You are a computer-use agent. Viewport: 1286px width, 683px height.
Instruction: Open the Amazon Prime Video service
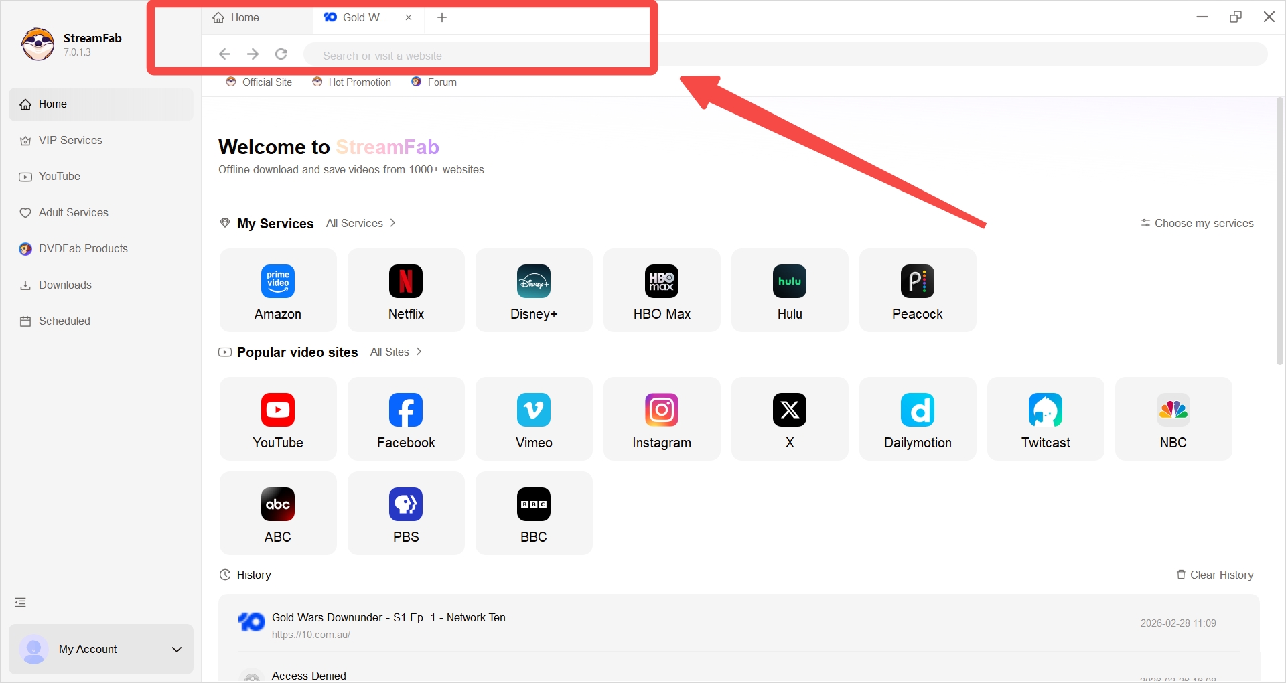point(277,290)
